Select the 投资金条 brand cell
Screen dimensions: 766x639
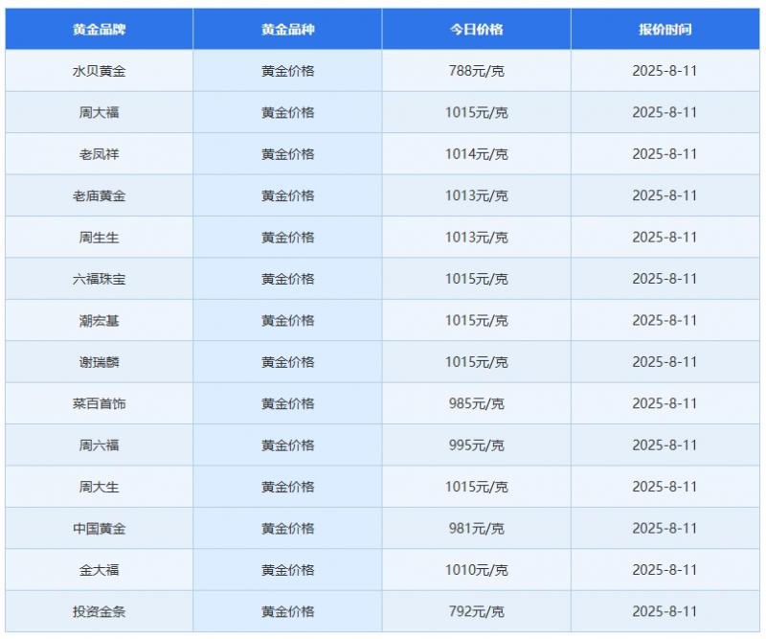pyautogui.click(x=100, y=611)
